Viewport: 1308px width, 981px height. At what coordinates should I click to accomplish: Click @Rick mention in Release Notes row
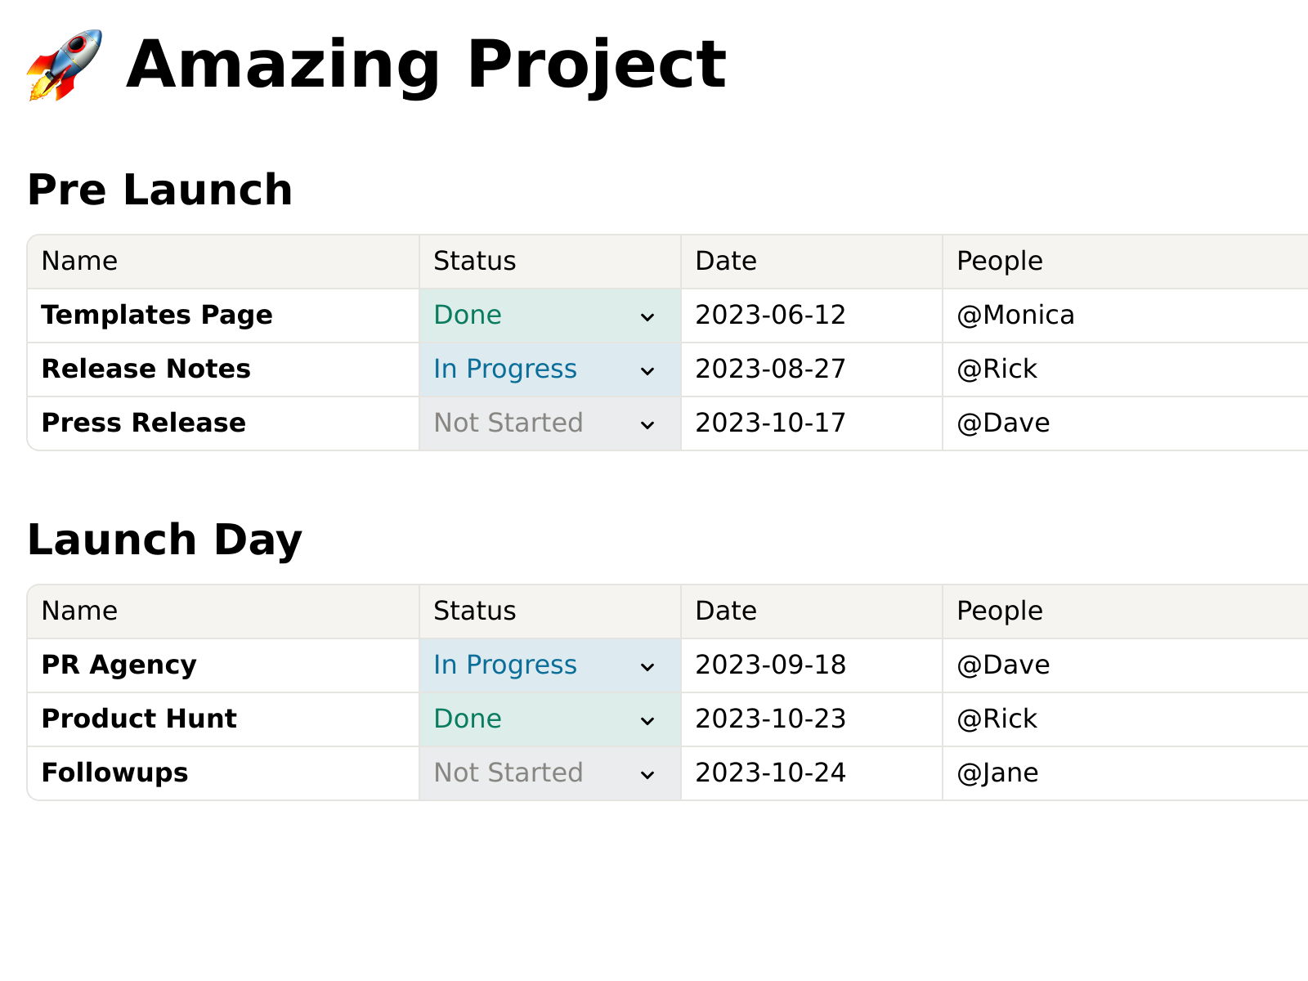click(x=997, y=370)
